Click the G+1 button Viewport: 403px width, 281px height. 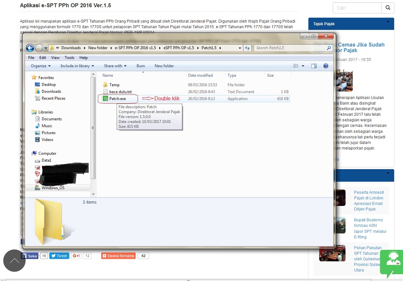pyautogui.click(x=77, y=256)
